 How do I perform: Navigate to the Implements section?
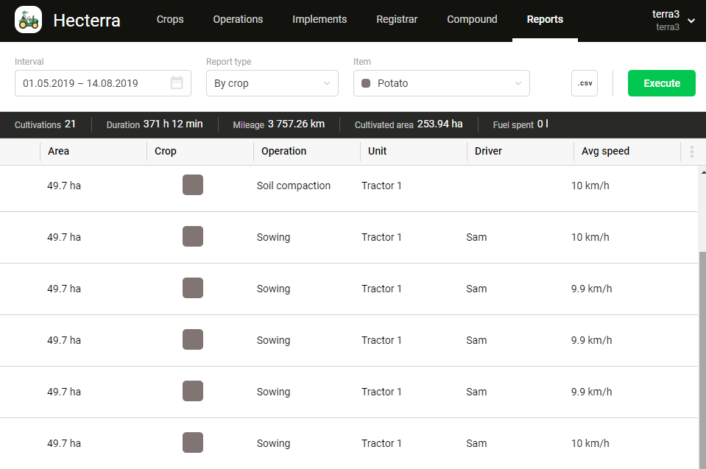coord(319,20)
